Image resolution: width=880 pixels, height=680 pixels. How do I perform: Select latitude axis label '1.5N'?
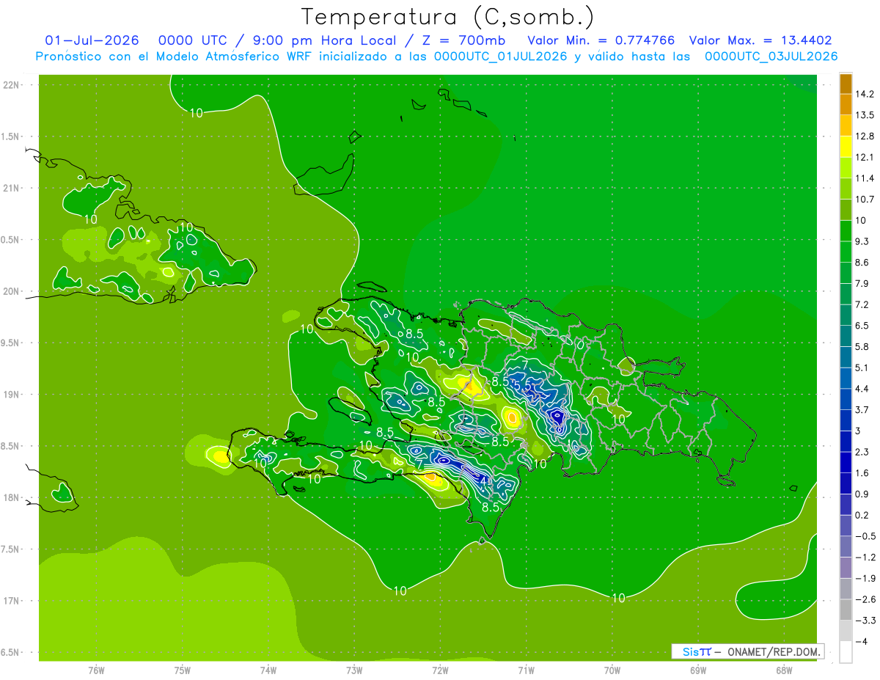click(11, 136)
